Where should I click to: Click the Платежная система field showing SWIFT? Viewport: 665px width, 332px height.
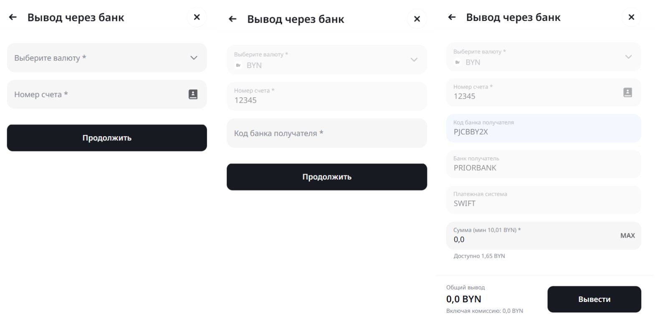point(543,200)
